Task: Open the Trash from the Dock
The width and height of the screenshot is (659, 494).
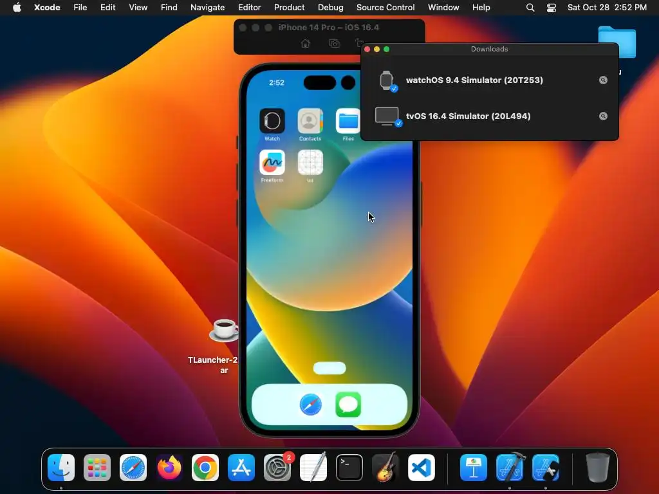Action: click(598, 468)
